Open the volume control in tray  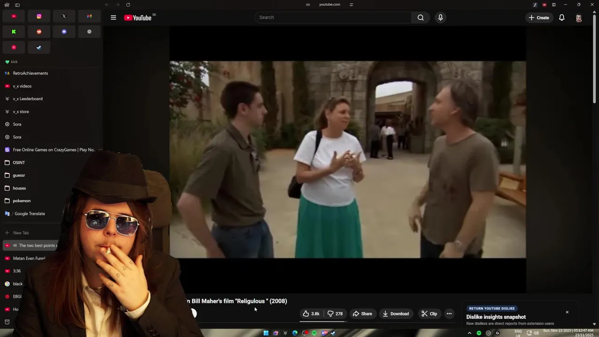coord(536,333)
